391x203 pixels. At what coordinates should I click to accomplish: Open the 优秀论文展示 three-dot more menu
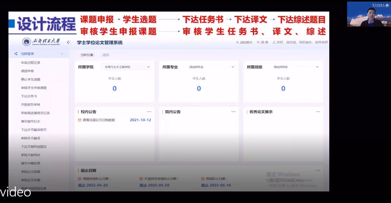point(318,112)
